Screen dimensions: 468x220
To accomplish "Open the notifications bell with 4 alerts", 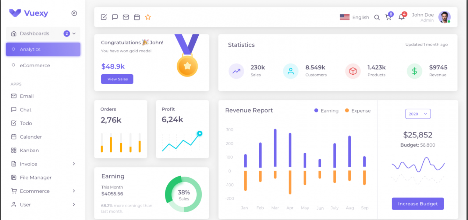I will (x=402, y=17).
